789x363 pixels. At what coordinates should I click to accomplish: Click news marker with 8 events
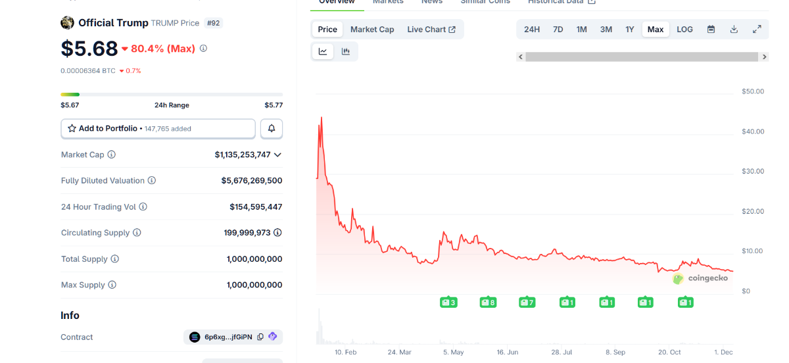(488, 302)
